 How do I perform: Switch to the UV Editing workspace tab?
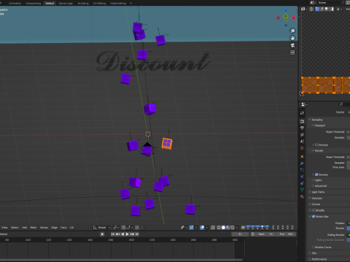(99, 3)
